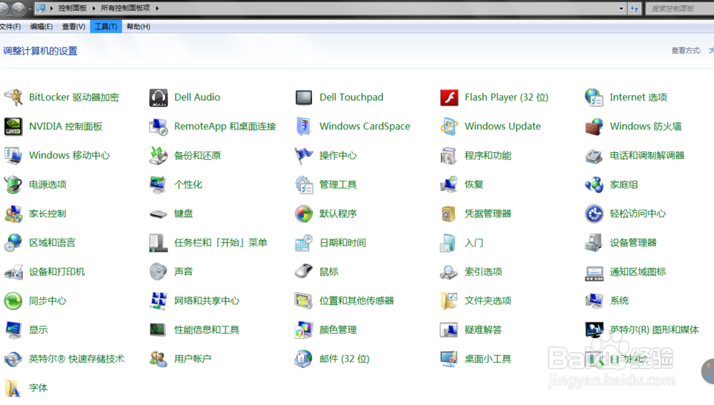Open the 文件(F) menu

point(11,26)
